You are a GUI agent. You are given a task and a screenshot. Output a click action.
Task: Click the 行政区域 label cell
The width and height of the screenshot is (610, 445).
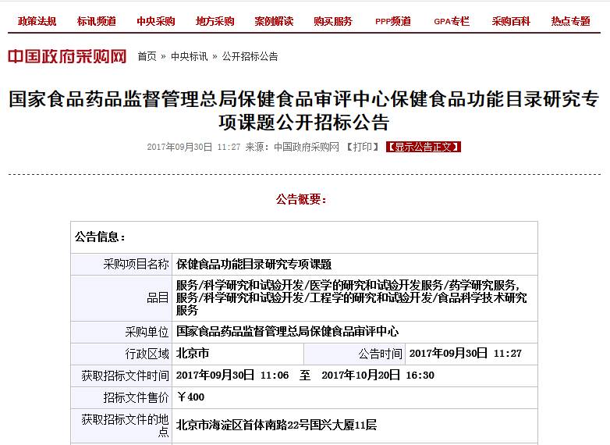click(x=122, y=354)
